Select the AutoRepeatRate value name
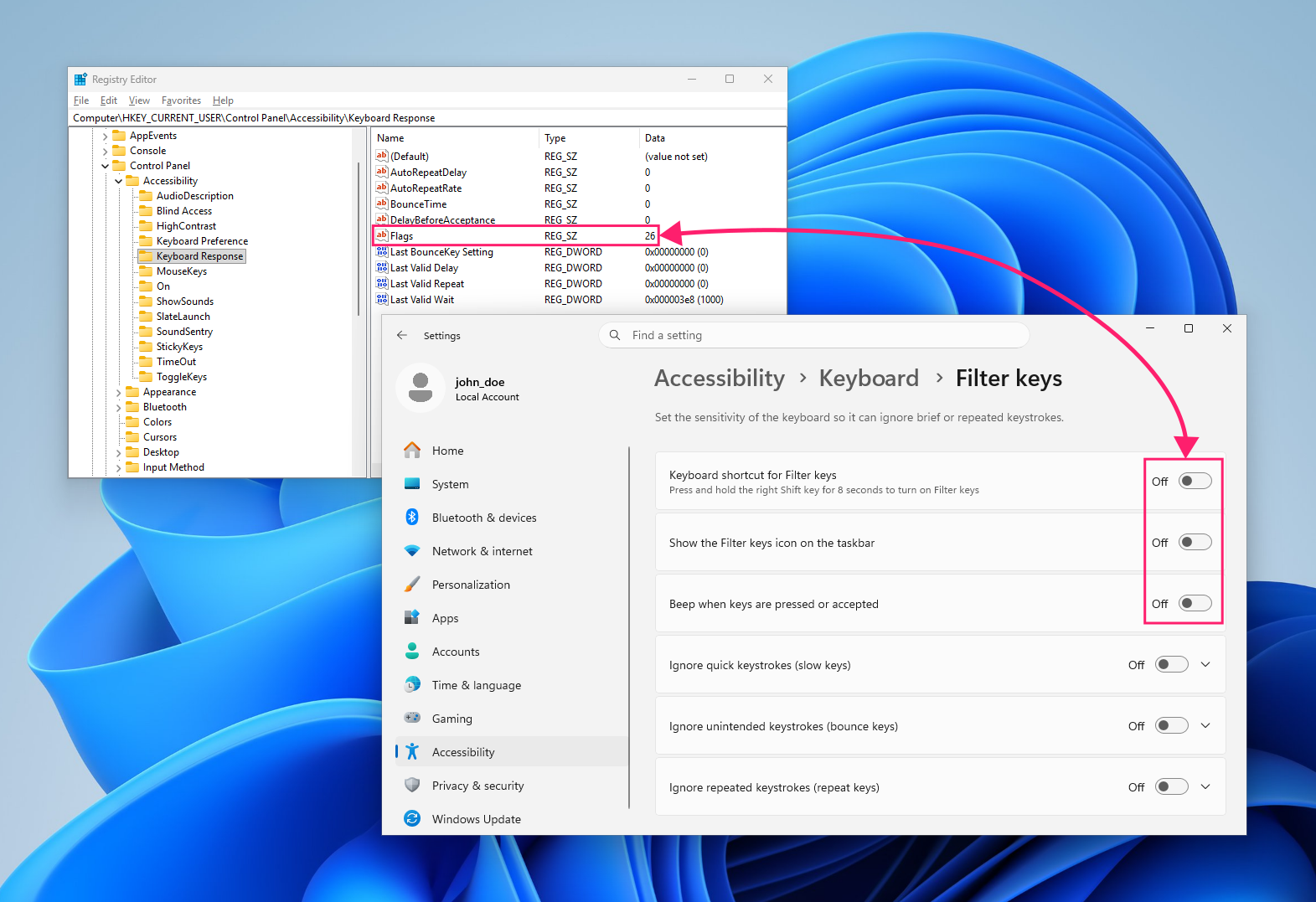This screenshot has width=1316, height=902. pos(426,188)
